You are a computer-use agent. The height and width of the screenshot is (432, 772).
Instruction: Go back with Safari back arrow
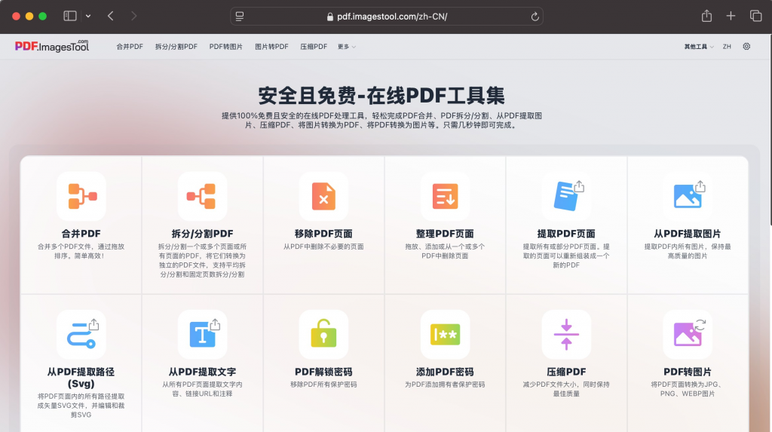[111, 16]
